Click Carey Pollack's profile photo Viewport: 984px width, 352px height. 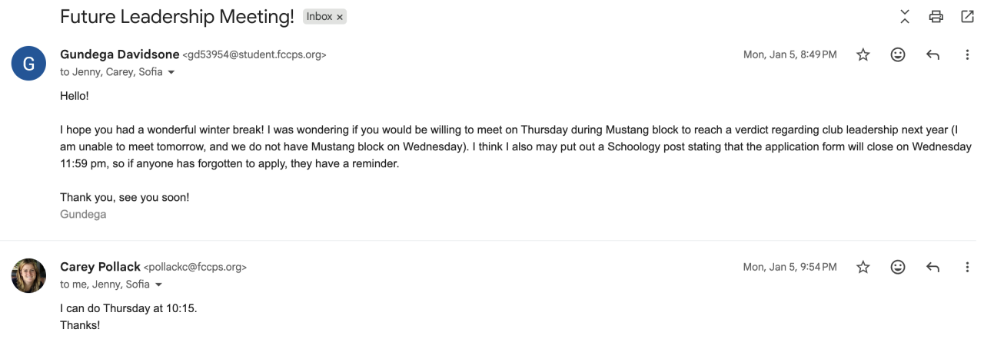28,275
